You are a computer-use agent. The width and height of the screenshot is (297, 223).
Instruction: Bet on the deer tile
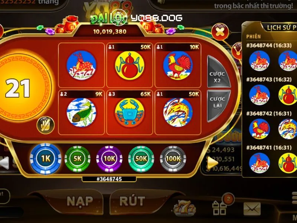pos(81,65)
